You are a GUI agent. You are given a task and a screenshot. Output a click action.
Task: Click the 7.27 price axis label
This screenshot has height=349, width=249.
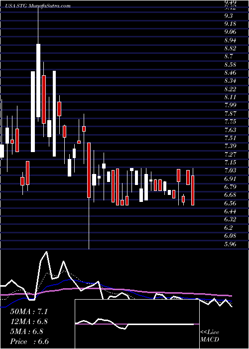[x=230, y=154]
